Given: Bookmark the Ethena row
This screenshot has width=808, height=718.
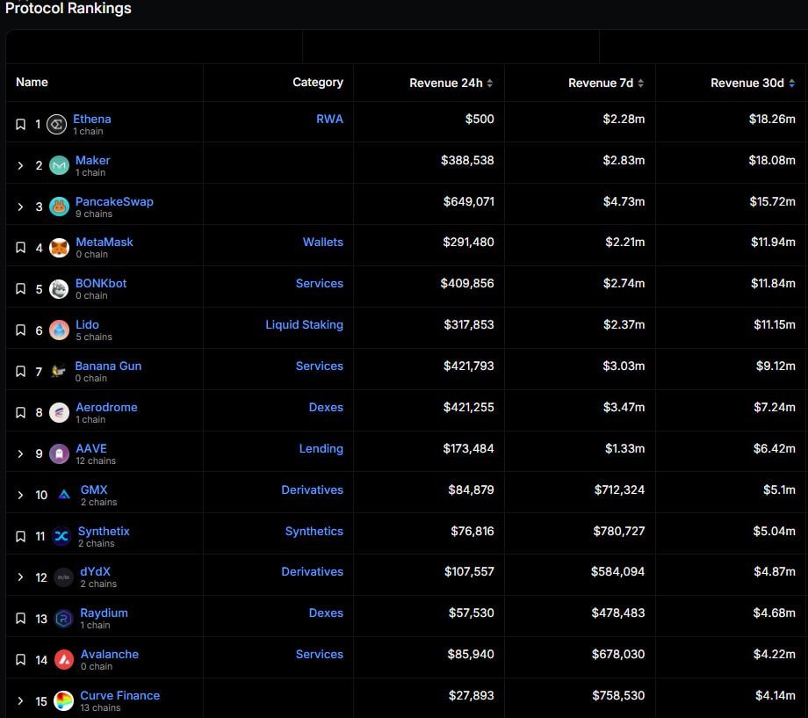Looking at the screenshot, I should (20, 124).
